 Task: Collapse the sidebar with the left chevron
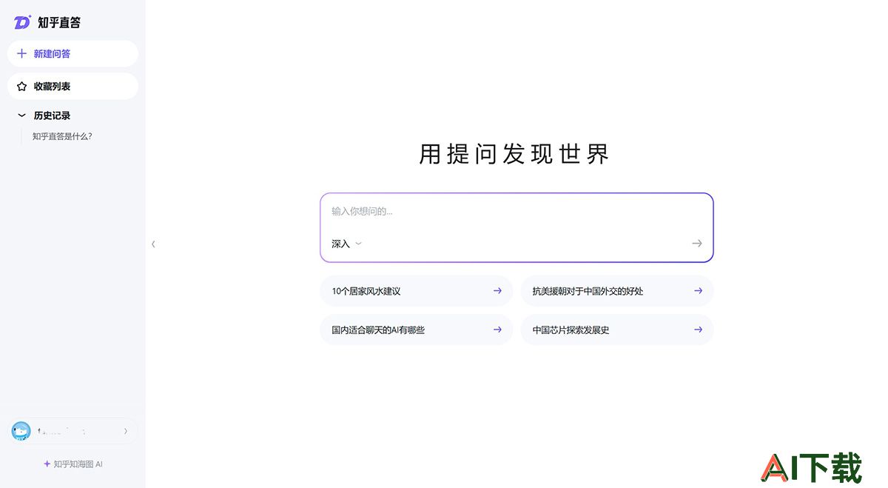point(153,244)
